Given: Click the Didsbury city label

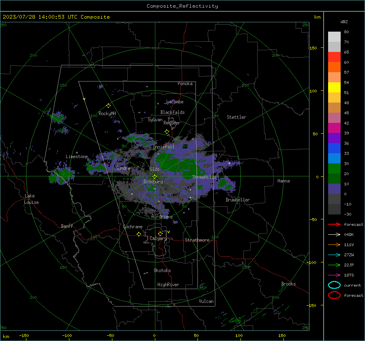Looking at the screenshot, I should click(153, 182).
